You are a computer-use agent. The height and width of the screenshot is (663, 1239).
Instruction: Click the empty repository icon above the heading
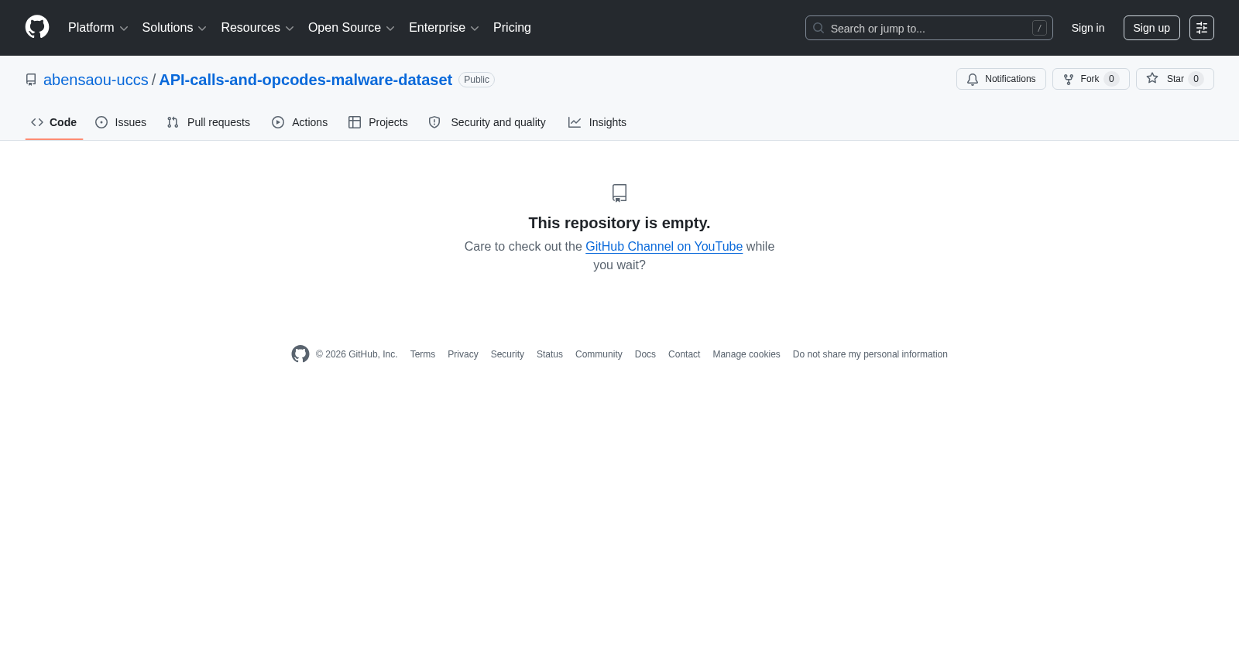pyautogui.click(x=619, y=193)
